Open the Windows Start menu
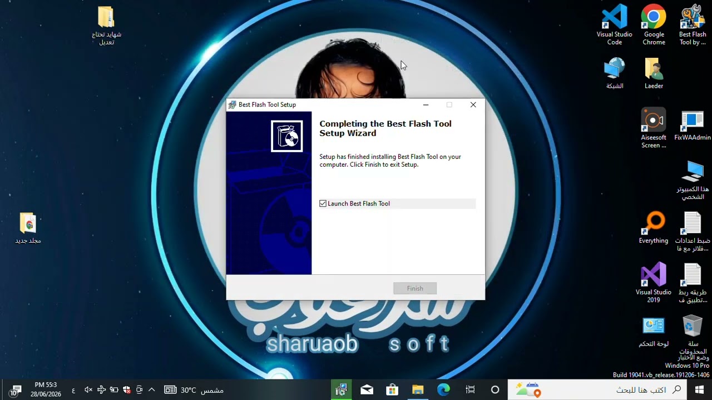Viewport: 712px width, 400px height. pos(699,390)
